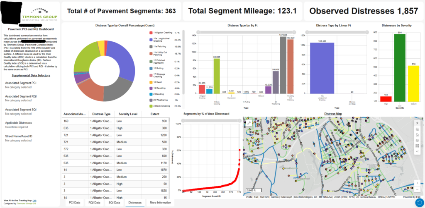Screen dimensions: 425x208
Task: Select the segment 372 table row
Action: click(115, 149)
